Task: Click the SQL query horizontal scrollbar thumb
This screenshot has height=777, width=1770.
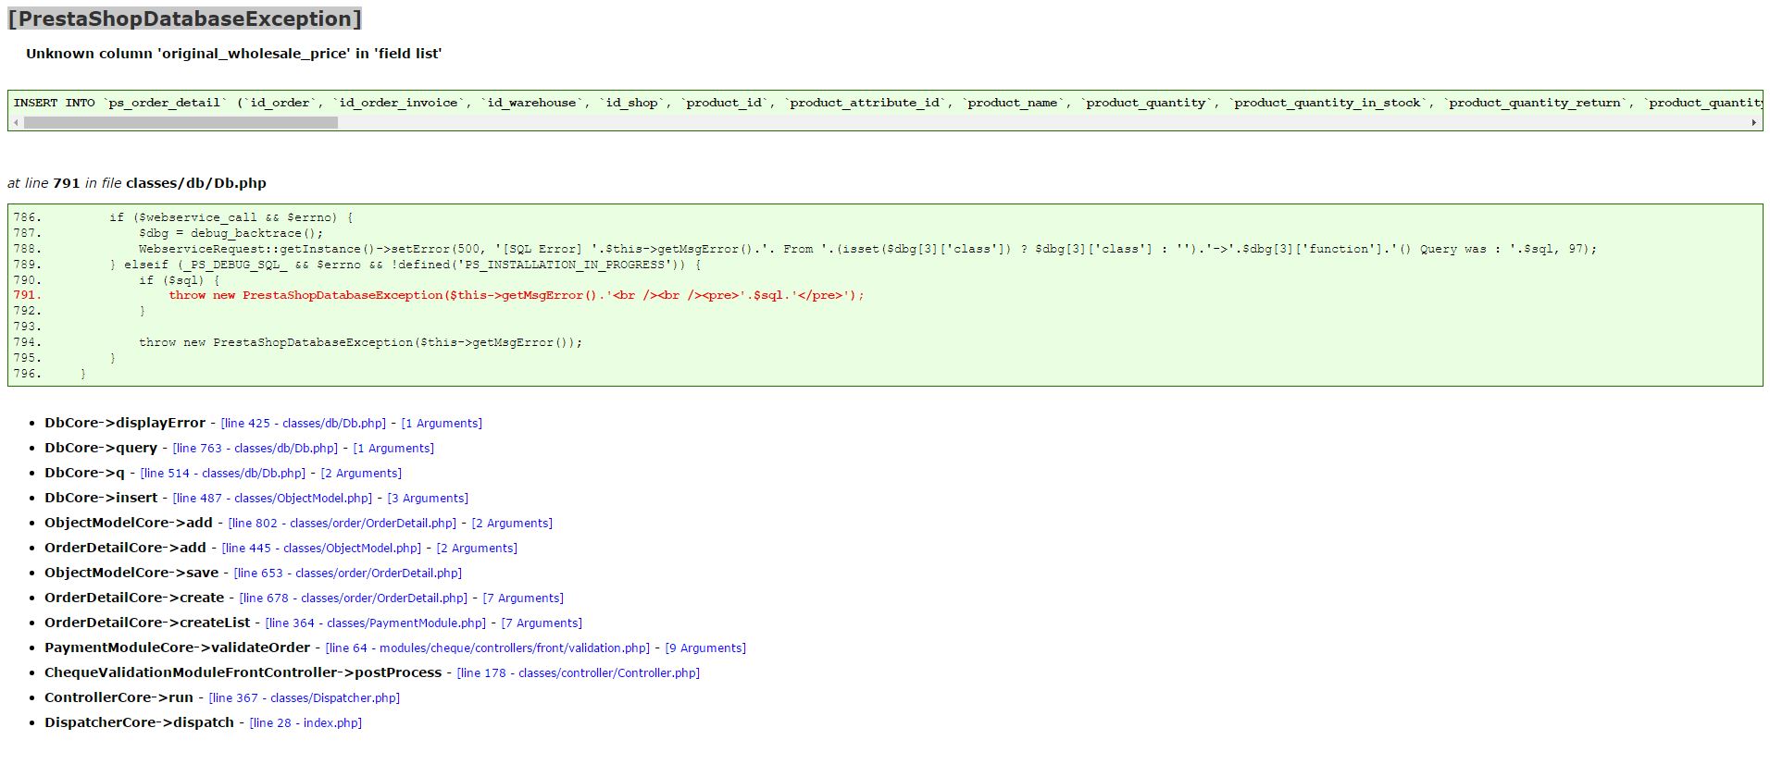Action: 181,123
